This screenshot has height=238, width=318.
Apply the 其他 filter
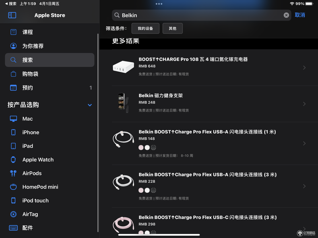tap(173, 28)
